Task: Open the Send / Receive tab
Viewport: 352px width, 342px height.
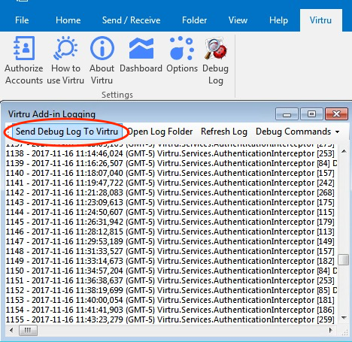Action: [x=131, y=20]
